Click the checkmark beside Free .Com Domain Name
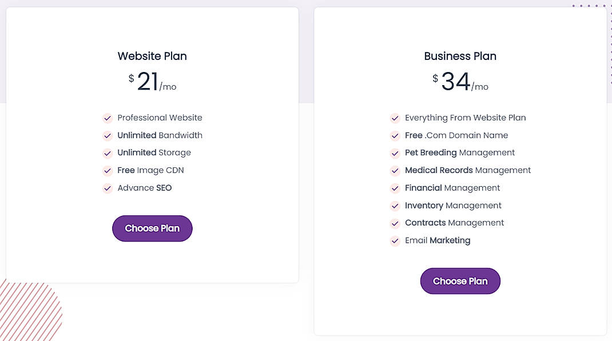612x341 pixels. [x=395, y=136]
